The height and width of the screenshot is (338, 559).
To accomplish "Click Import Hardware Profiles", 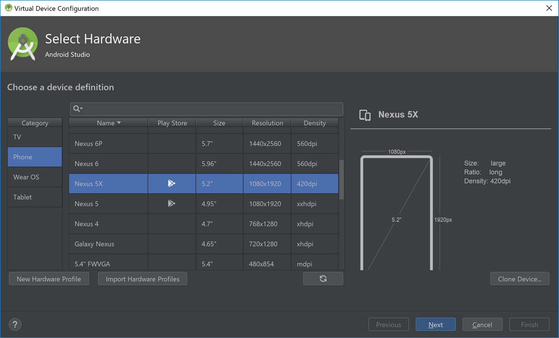I will click(142, 278).
